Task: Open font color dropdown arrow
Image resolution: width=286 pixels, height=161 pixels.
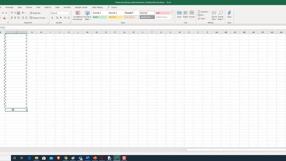Action: point(7,18)
